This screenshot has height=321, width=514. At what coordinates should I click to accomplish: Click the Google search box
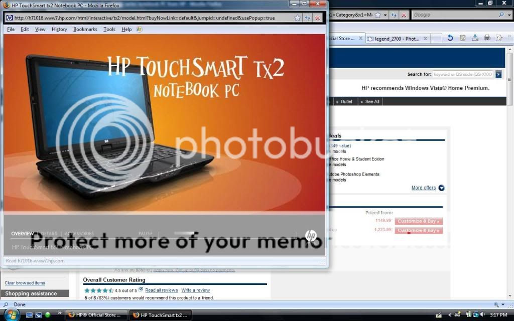455,15
